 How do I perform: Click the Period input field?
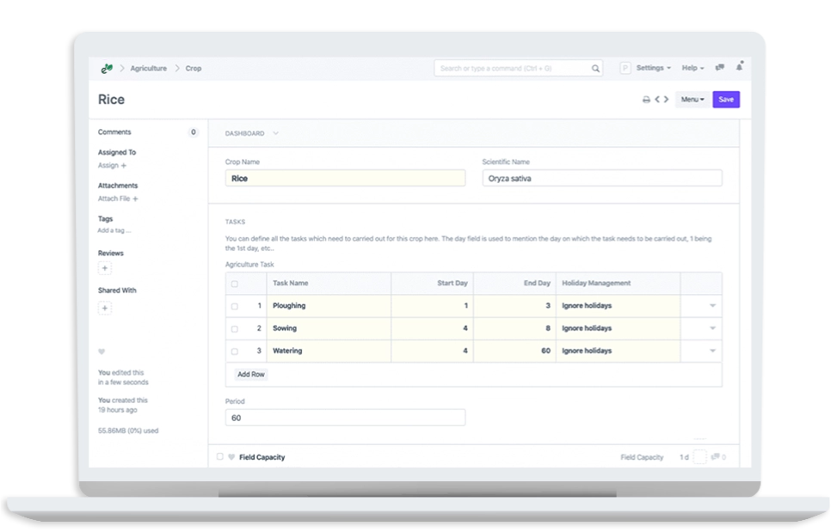click(346, 418)
